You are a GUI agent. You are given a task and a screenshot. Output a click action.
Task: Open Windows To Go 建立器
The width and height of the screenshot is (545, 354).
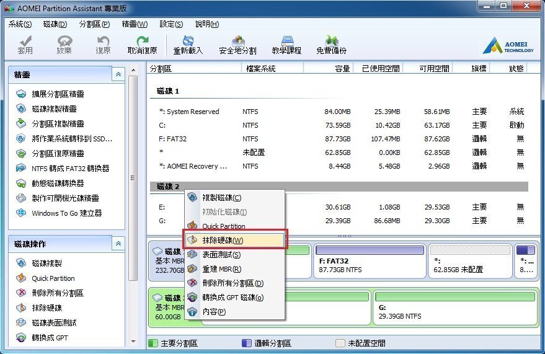59,213
